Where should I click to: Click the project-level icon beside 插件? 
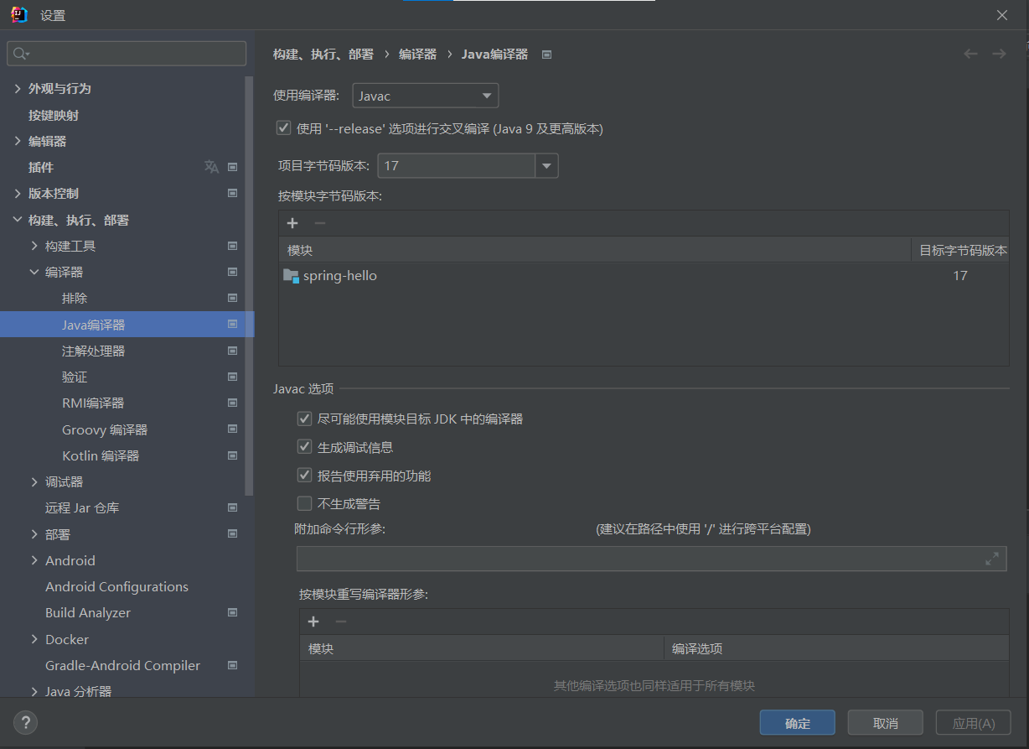coord(233,167)
